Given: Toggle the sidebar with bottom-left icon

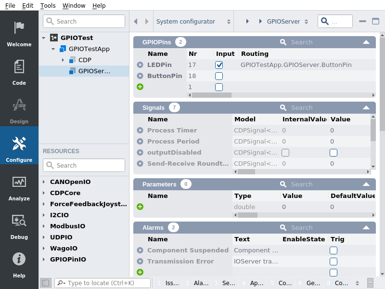Looking at the screenshot, I should [x=45, y=283].
